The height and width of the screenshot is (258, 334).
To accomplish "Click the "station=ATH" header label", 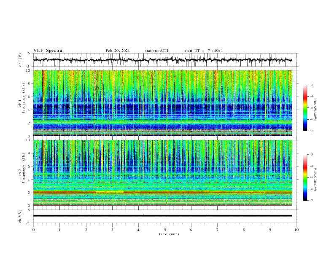I will (156, 51).
